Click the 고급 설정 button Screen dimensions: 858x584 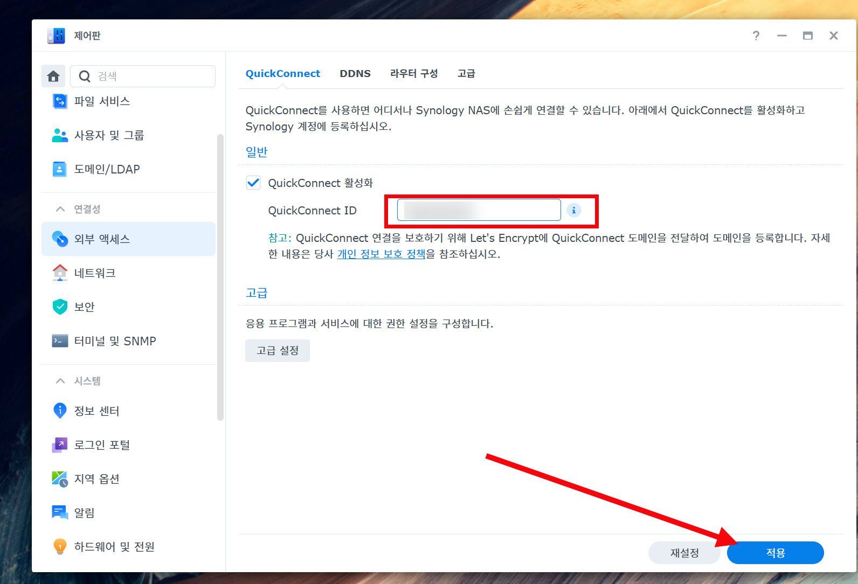click(278, 351)
